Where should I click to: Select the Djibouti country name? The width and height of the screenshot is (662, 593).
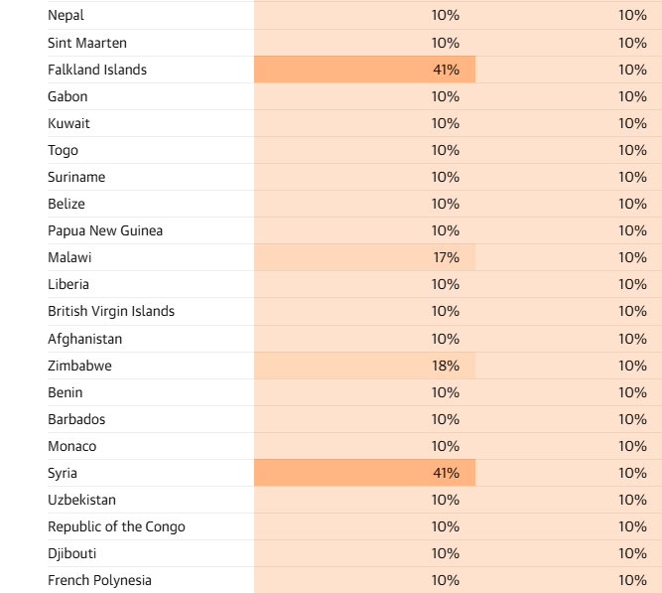point(72,553)
